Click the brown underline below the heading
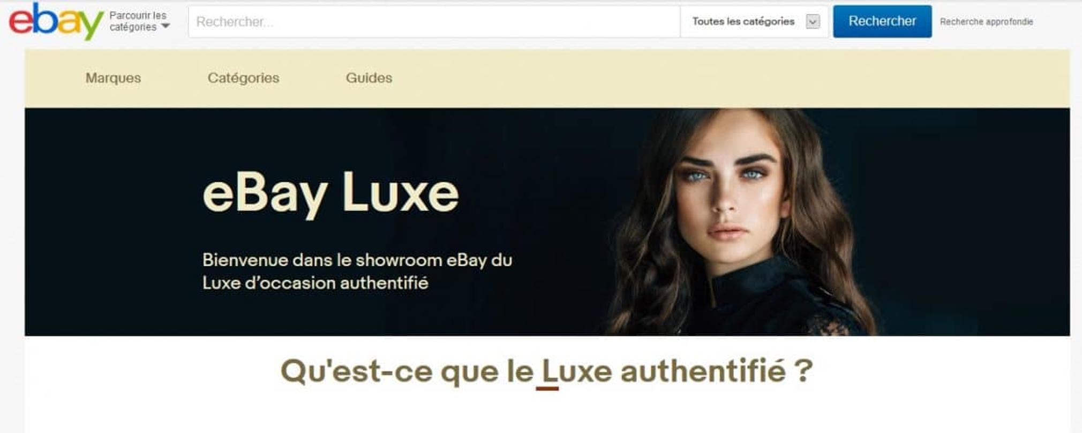1082x433 pixels. (x=547, y=389)
